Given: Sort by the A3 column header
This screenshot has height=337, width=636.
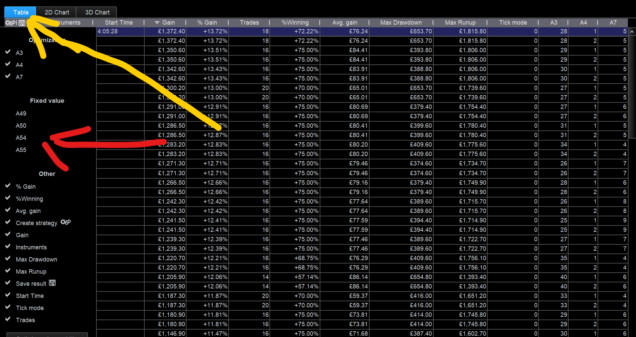Looking at the screenshot, I should [x=553, y=23].
